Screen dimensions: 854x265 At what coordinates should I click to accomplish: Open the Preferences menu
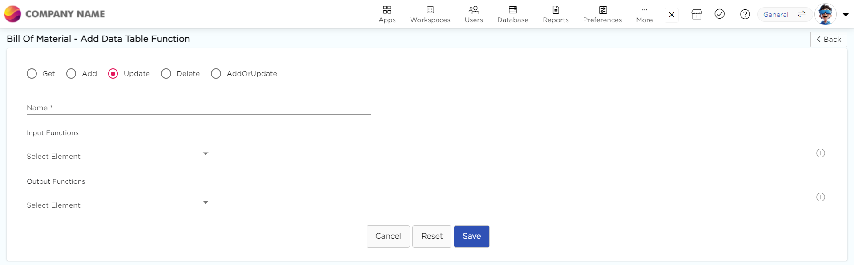(602, 14)
